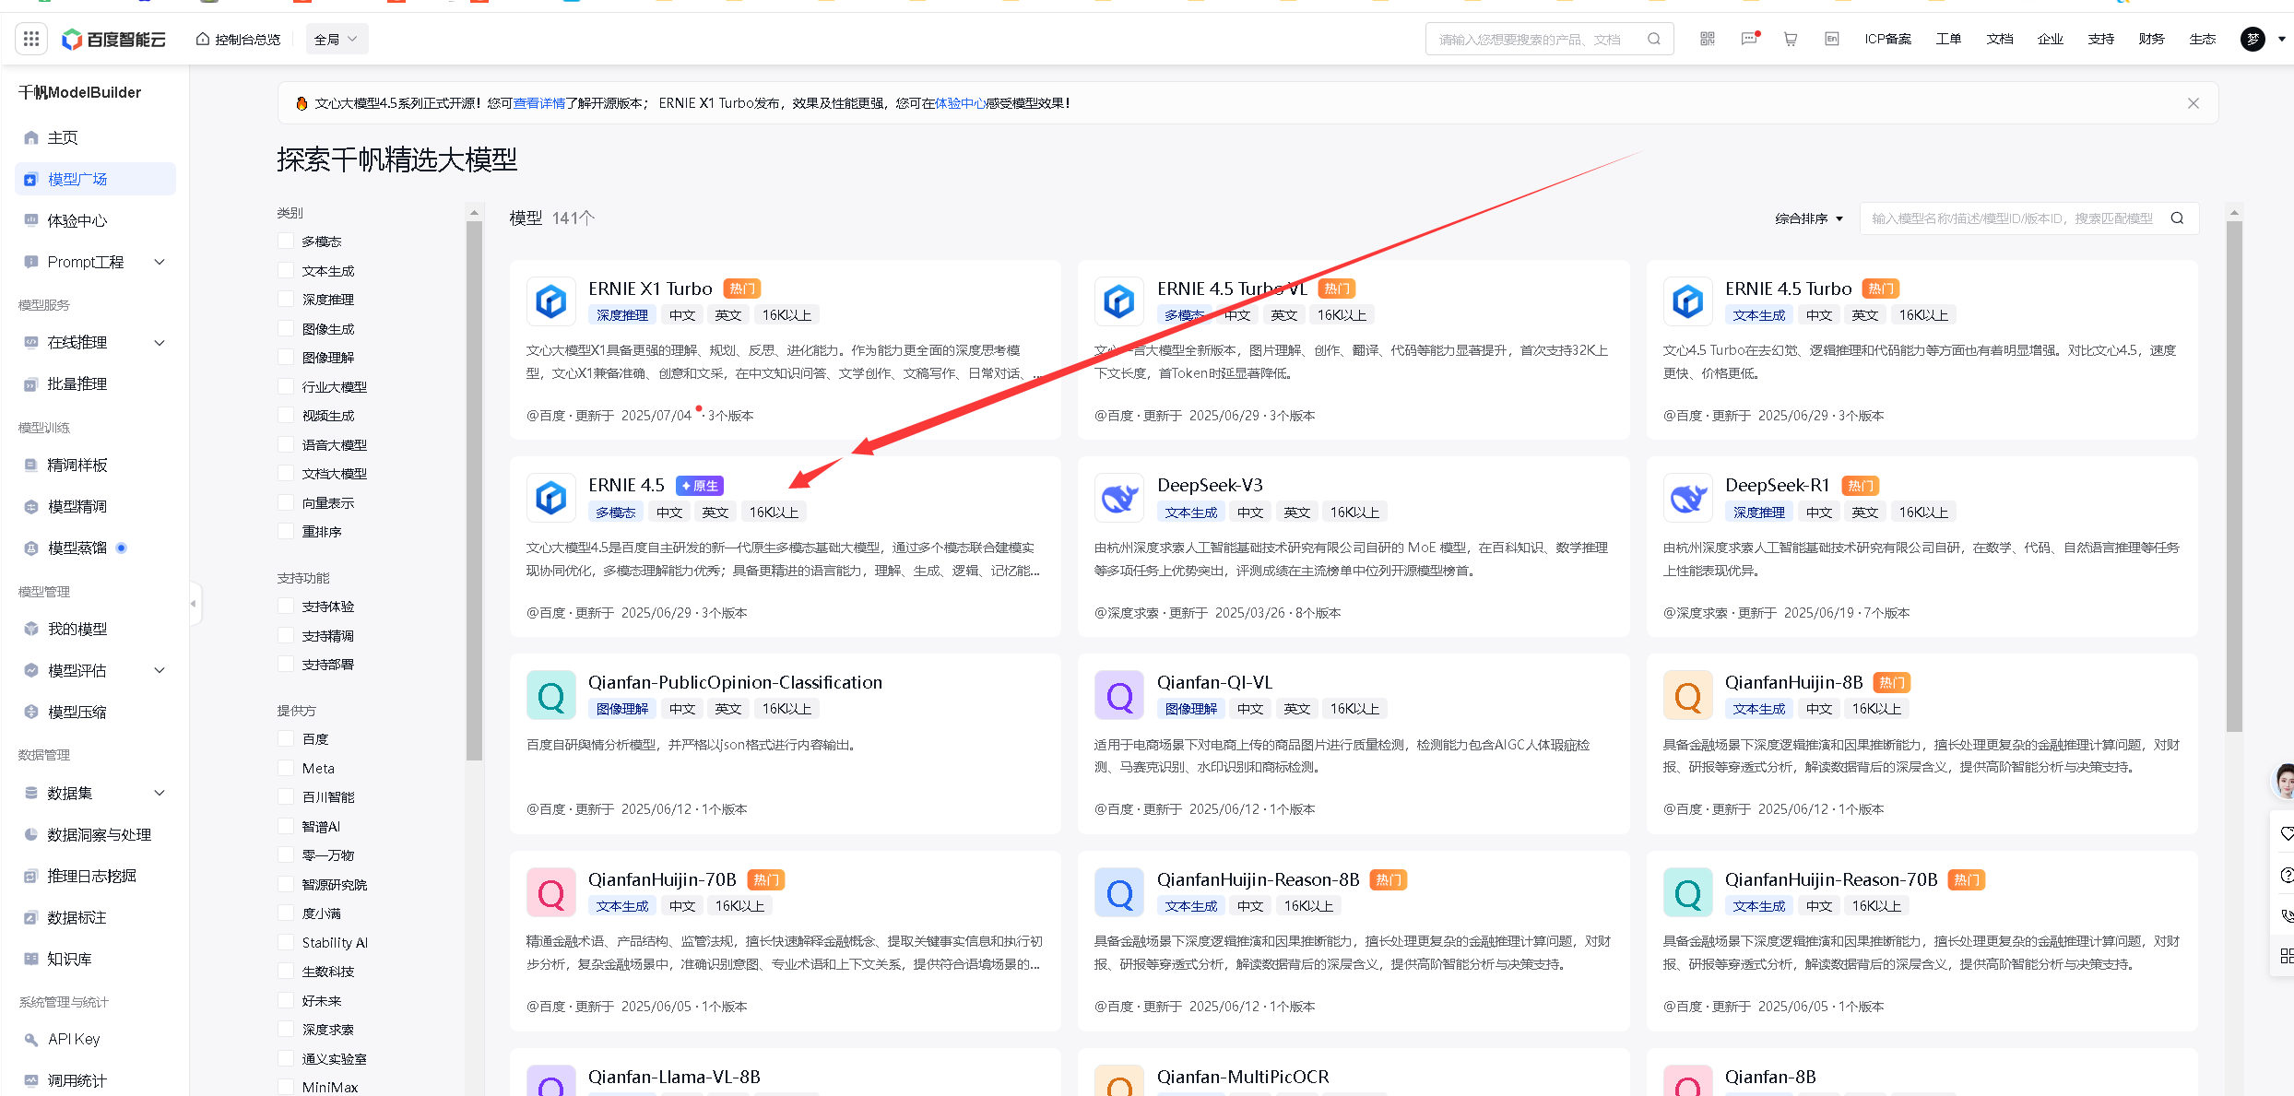The width and height of the screenshot is (2294, 1096).
Task: Click the 批量推理 sidebar icon
Action: pos(31,384)
